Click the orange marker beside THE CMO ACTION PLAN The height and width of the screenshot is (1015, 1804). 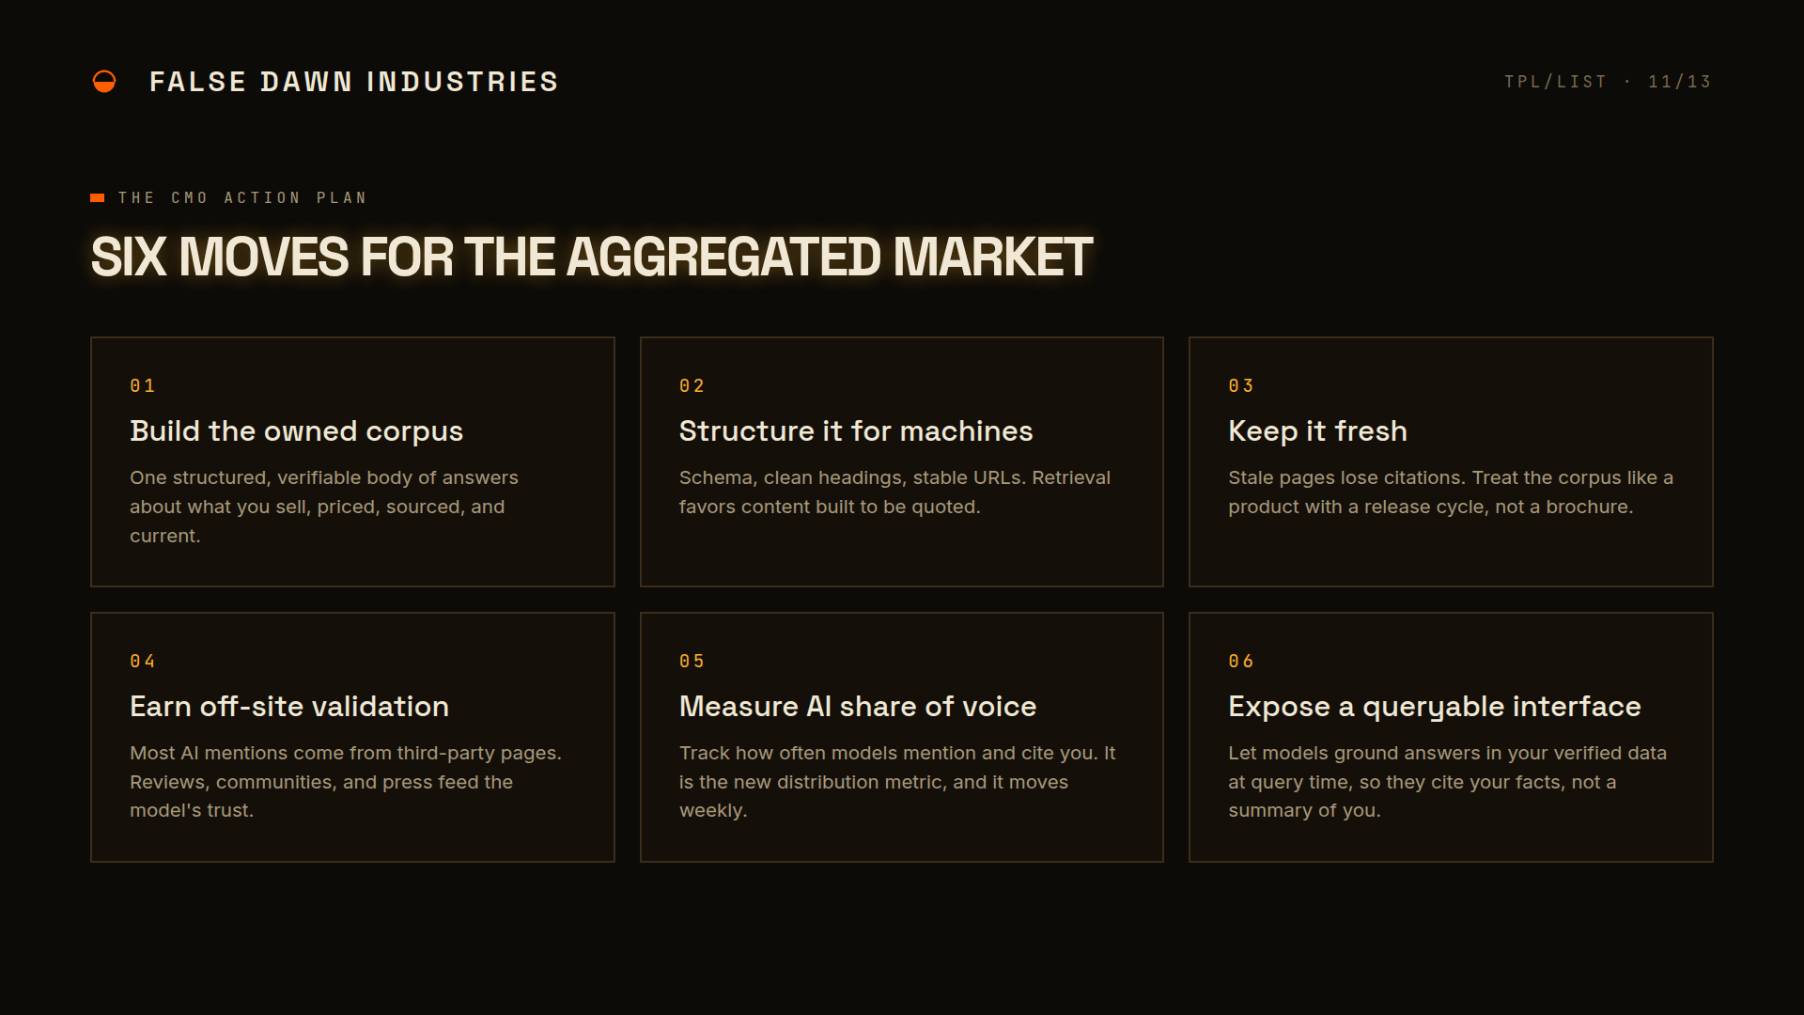(x=98, y=197)
